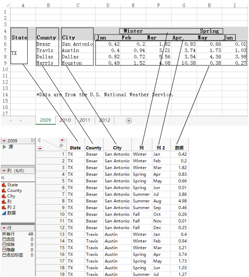Switch to the 2010 sheet tab
The height and width of the screenshot is (277, 249).
pos(65,120)
